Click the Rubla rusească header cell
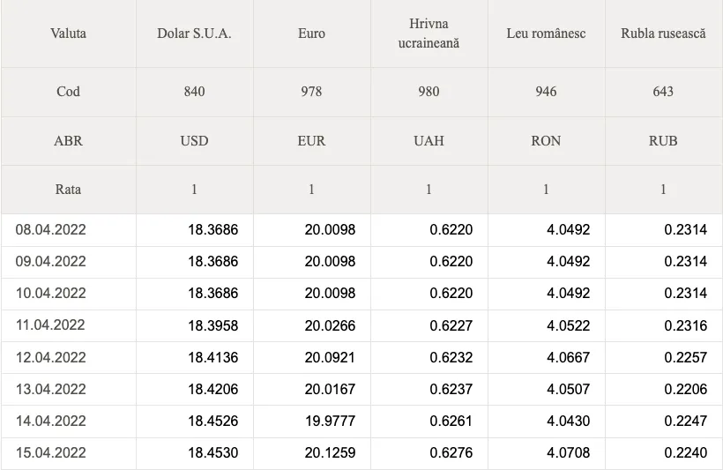 pyautogui.click(x=663, y=34)
